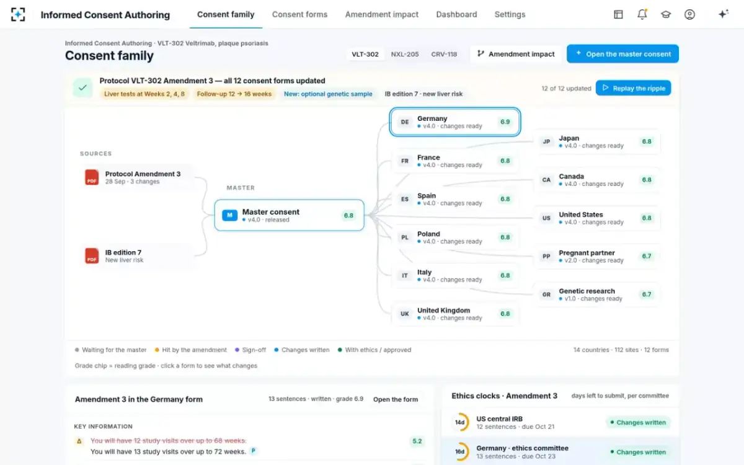Click the PL country badge
744x465 pixels.
405,237
